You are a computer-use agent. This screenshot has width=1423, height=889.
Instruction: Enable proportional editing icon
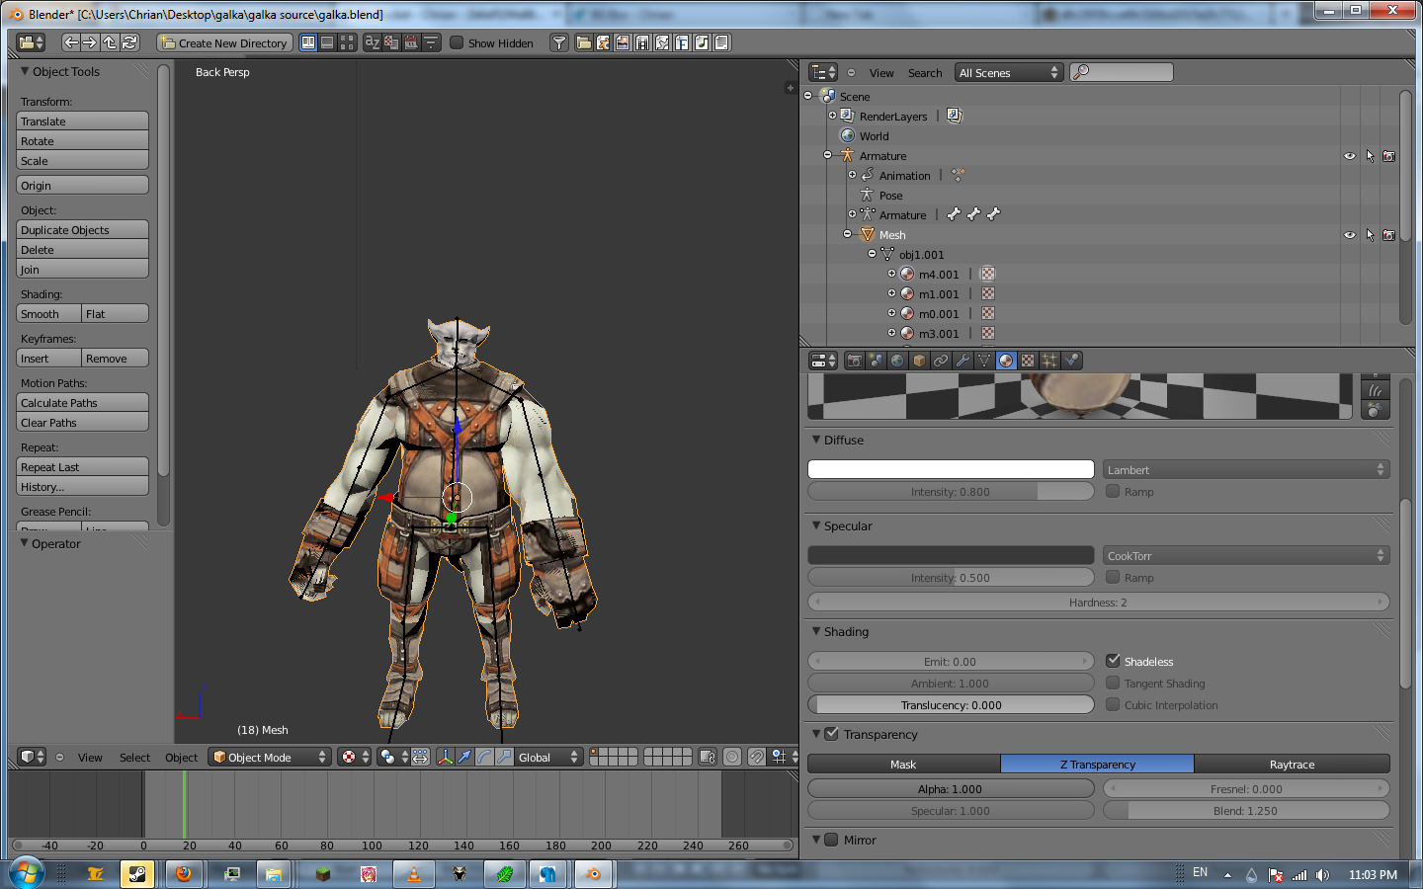pos(732,757)
